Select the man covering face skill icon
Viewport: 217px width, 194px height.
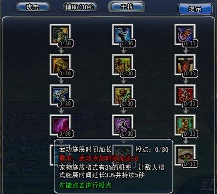click(60, 35)
